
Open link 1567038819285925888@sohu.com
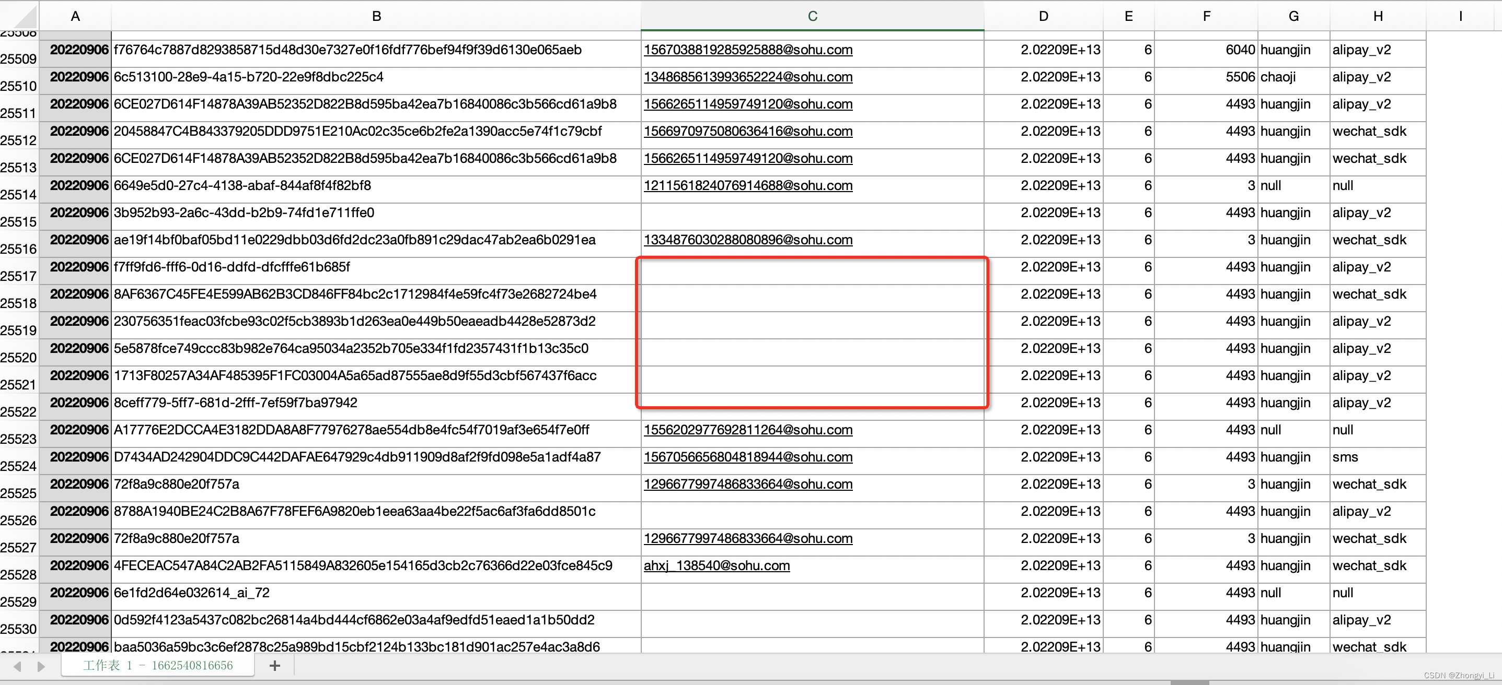tap(748, 50)
